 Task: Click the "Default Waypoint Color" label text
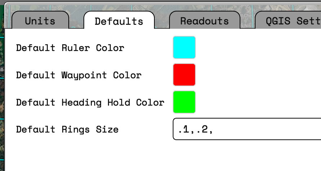click(x=79, y=75)
